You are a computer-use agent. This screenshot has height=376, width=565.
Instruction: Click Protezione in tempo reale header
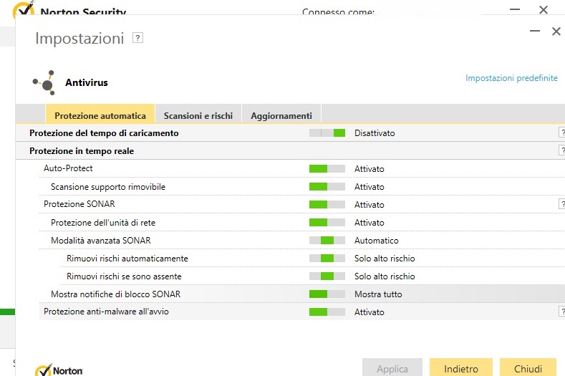click(x=82, y=150)
